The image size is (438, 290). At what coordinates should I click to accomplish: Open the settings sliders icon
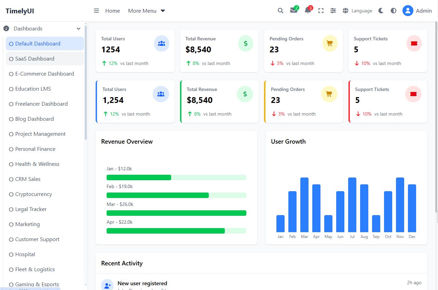pos(333,11)
